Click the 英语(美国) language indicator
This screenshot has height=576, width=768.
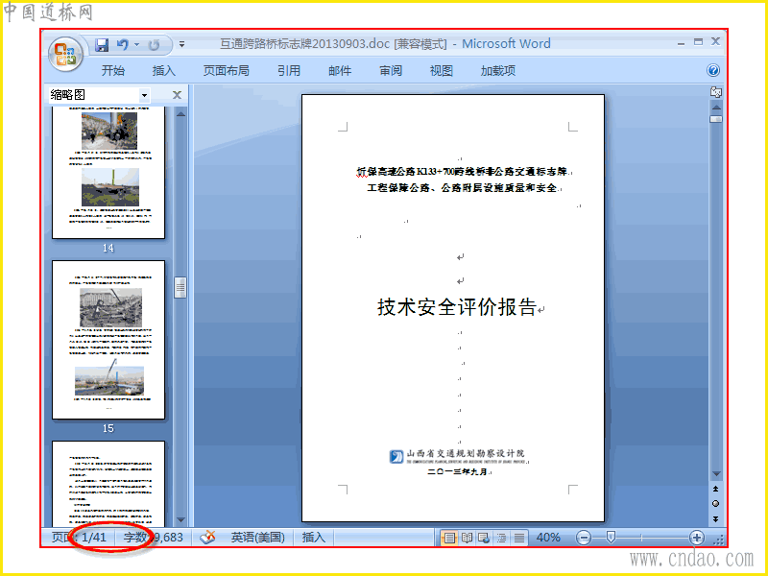(x=257, y=538)
